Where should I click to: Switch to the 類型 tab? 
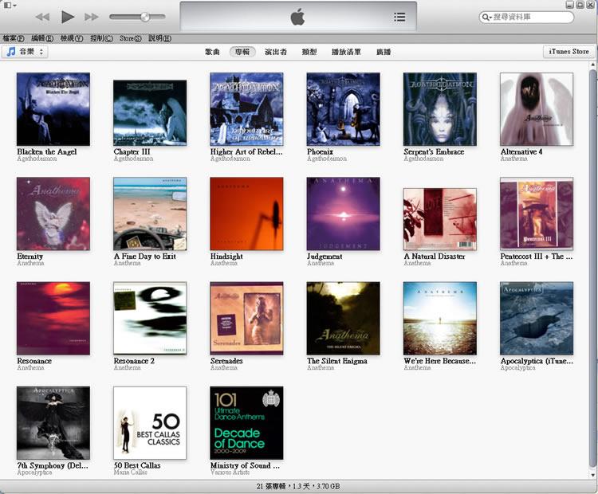pos(309,52)
